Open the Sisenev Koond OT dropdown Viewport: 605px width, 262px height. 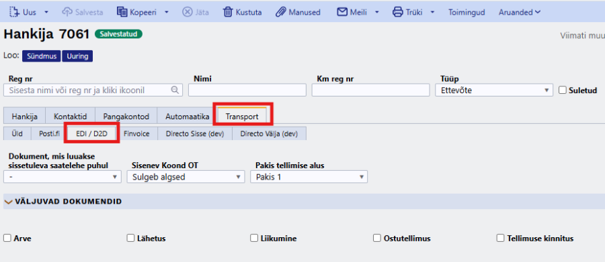[186, 177]
